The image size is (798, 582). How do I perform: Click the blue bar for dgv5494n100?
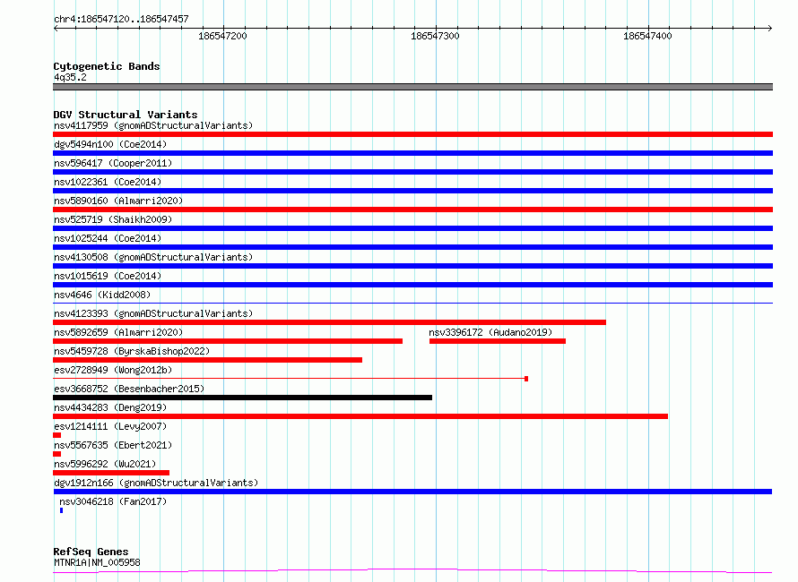pyautogui.click(x=412, y=153)
